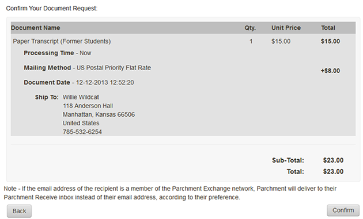Click the +$8.00 shipping charge
This screenshot has width=363, height=219.
tap(330, 71)
